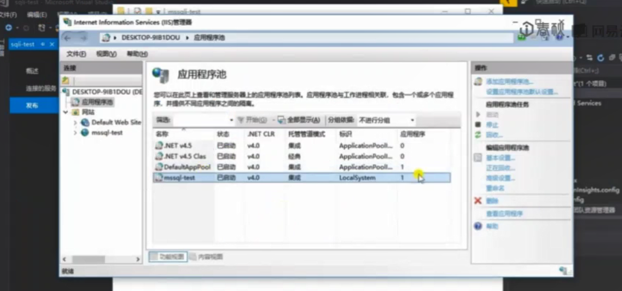Select the DefaultAppPool row
This screenshot has height=291, width=622.
(x=301, y=167)
